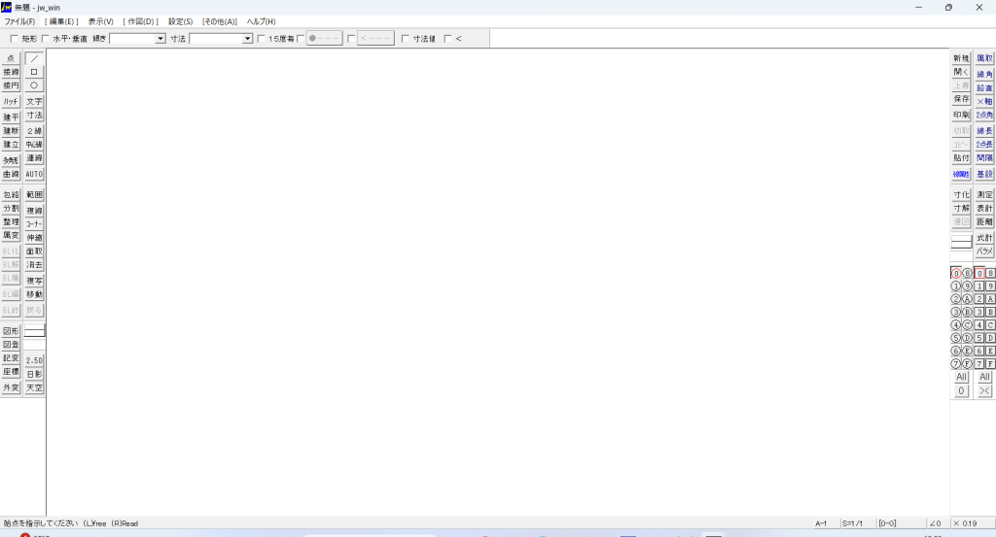Screen dimensions: 996x537
Task: Choose the 寸法 dimension tool button
Action: click(x=34, y=116)
